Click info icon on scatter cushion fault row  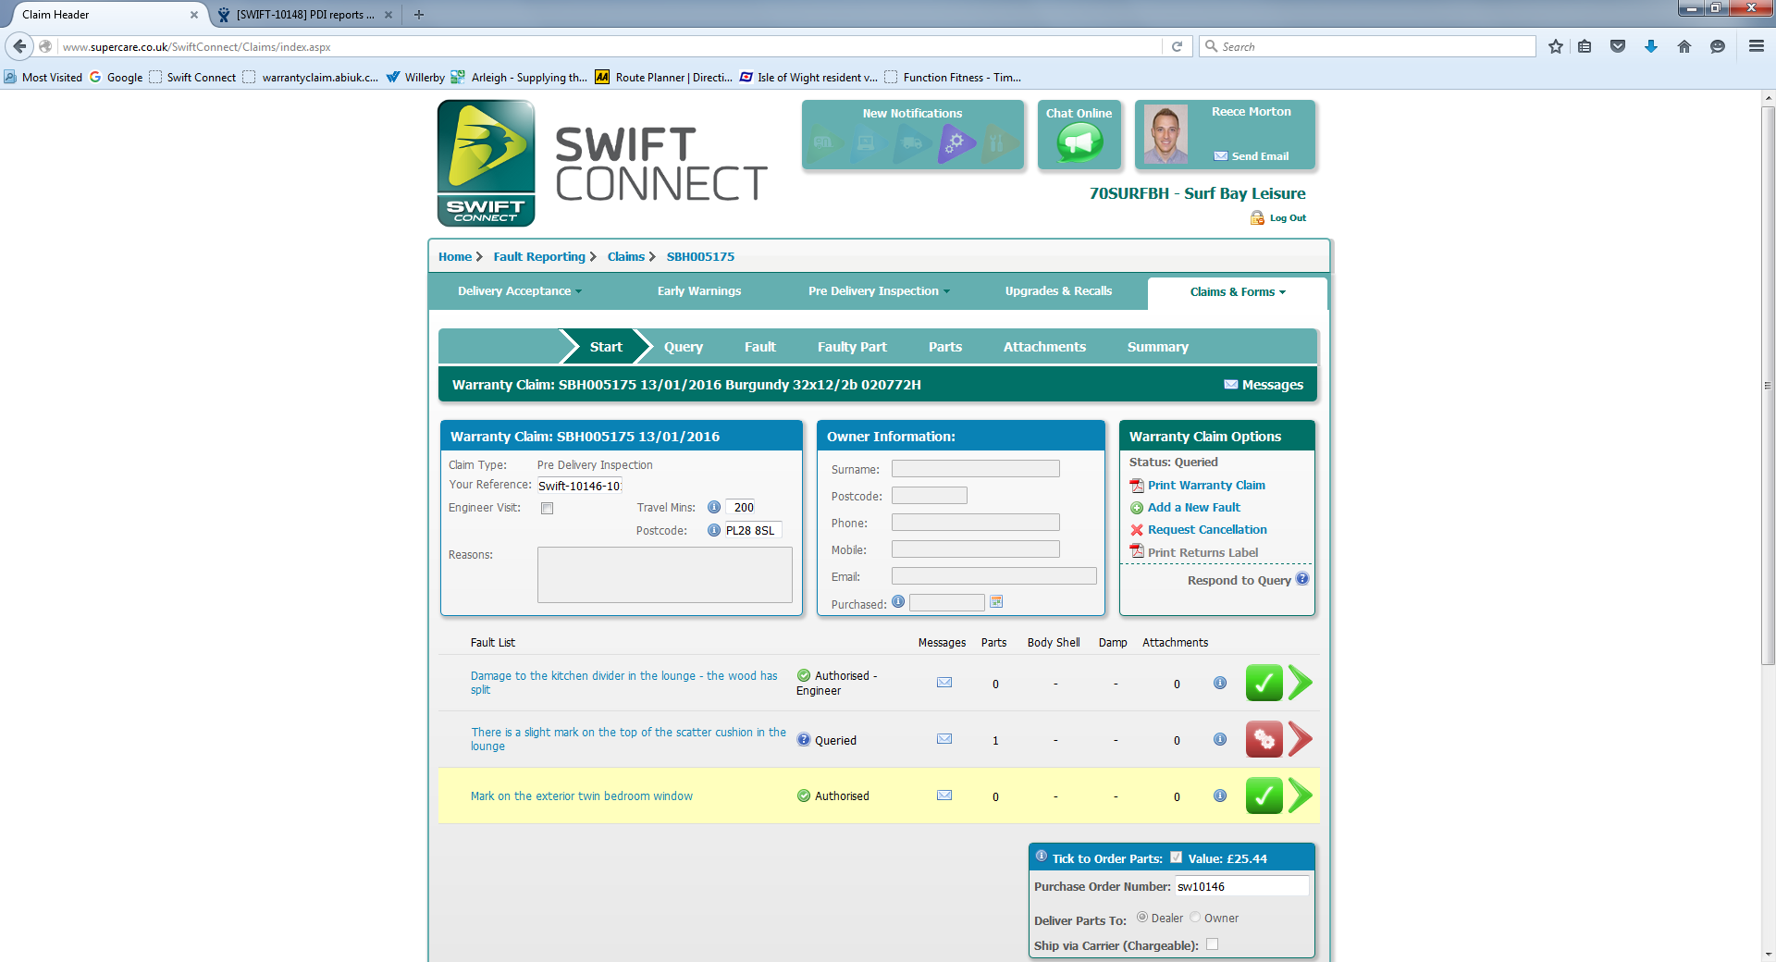[x=1220, y=739]
